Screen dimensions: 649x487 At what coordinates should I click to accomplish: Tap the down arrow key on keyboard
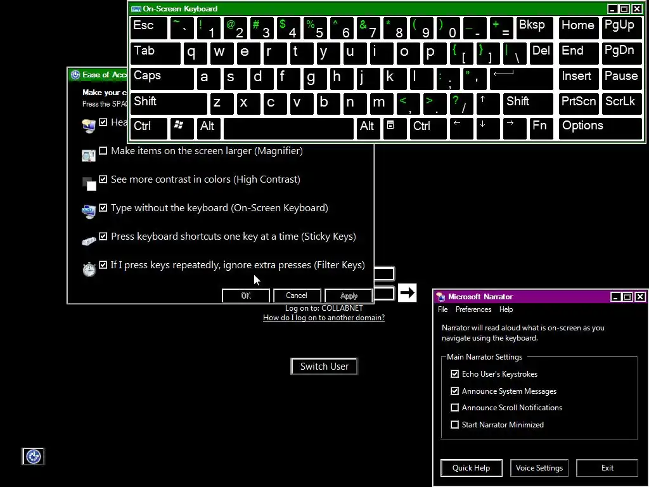coord(488,128)
